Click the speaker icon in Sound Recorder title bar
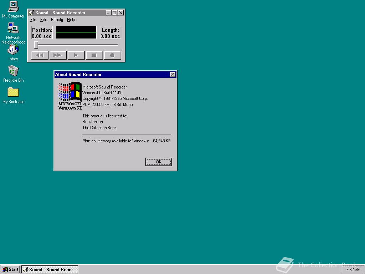Screen dimensions: 365x274 pyautogui.click(x=32, y=12)
